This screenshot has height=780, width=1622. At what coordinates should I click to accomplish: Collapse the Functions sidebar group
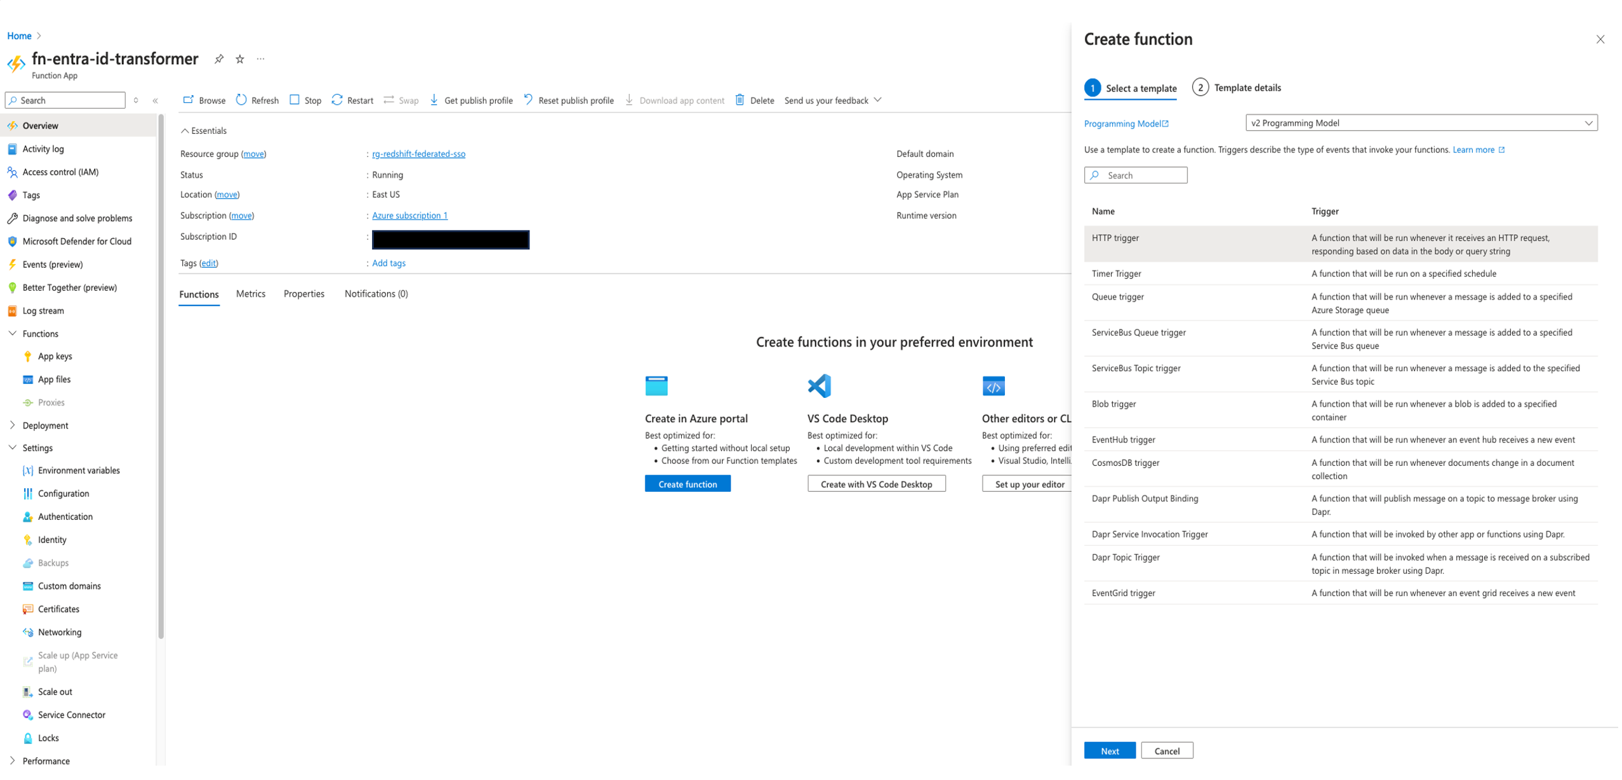click(x=12, y=334)
